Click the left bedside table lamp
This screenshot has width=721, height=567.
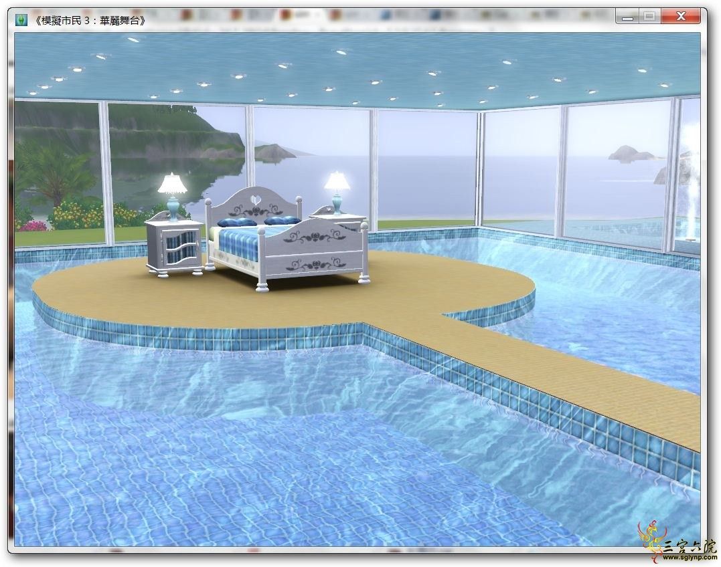[x=172, y=197]
